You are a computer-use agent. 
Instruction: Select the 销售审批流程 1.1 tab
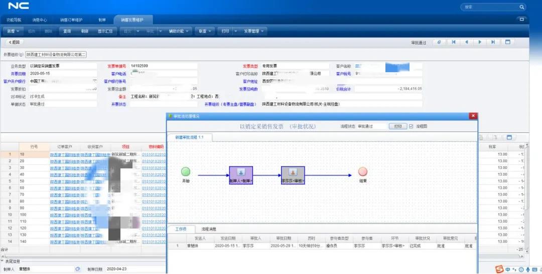pos(189,137)
